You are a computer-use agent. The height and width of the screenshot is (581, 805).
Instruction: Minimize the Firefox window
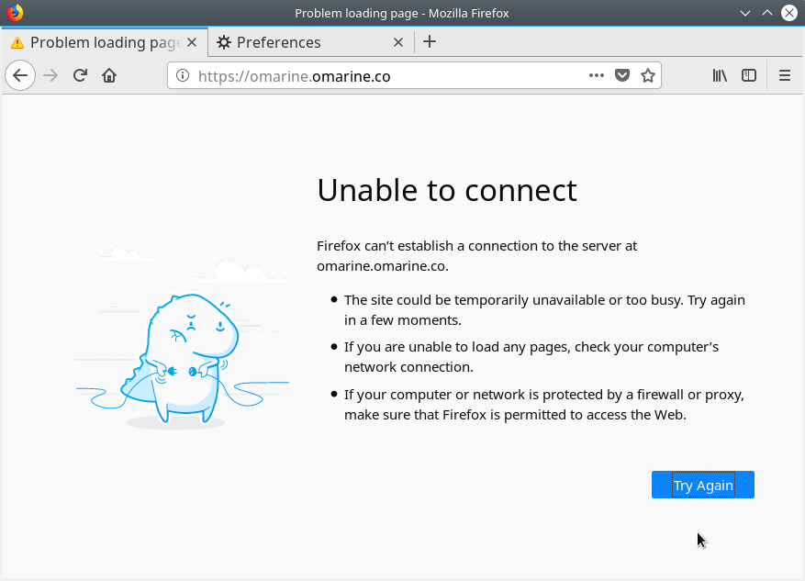[745, 13]
